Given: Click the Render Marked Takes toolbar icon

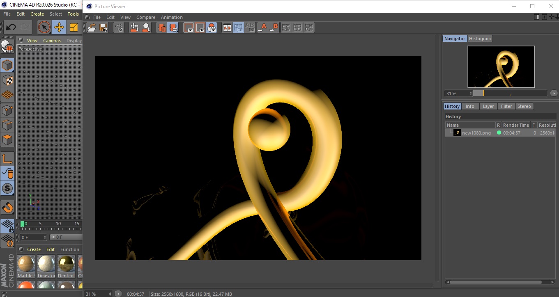Looking at the screenshot, I should click(146, 28).
